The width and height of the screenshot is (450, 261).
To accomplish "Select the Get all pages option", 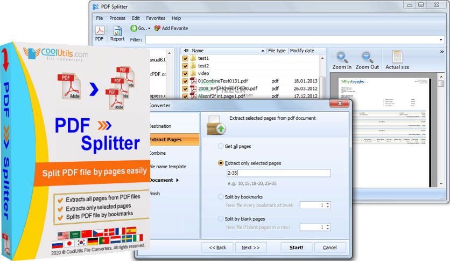I will click(221, 146).
